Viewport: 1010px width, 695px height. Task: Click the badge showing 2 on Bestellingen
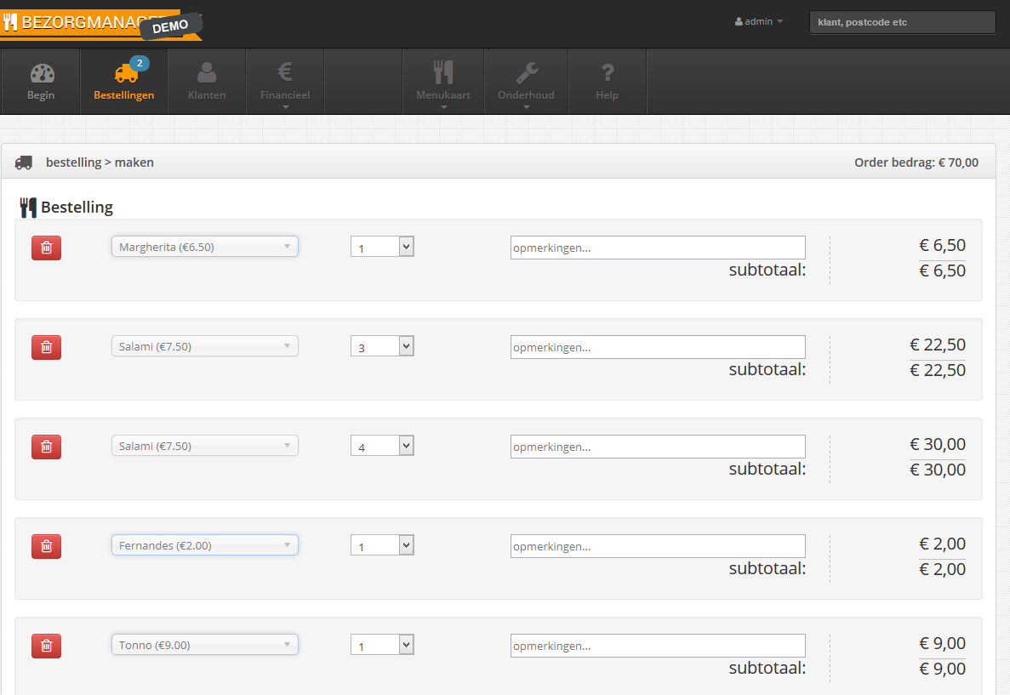(x=140, y=63)
